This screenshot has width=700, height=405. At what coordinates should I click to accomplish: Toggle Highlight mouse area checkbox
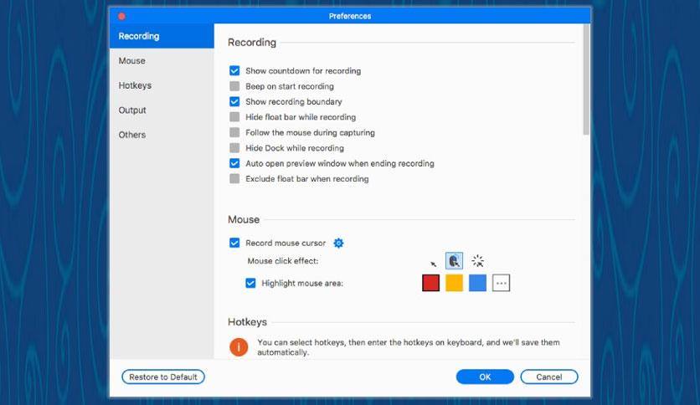point(250,283)
